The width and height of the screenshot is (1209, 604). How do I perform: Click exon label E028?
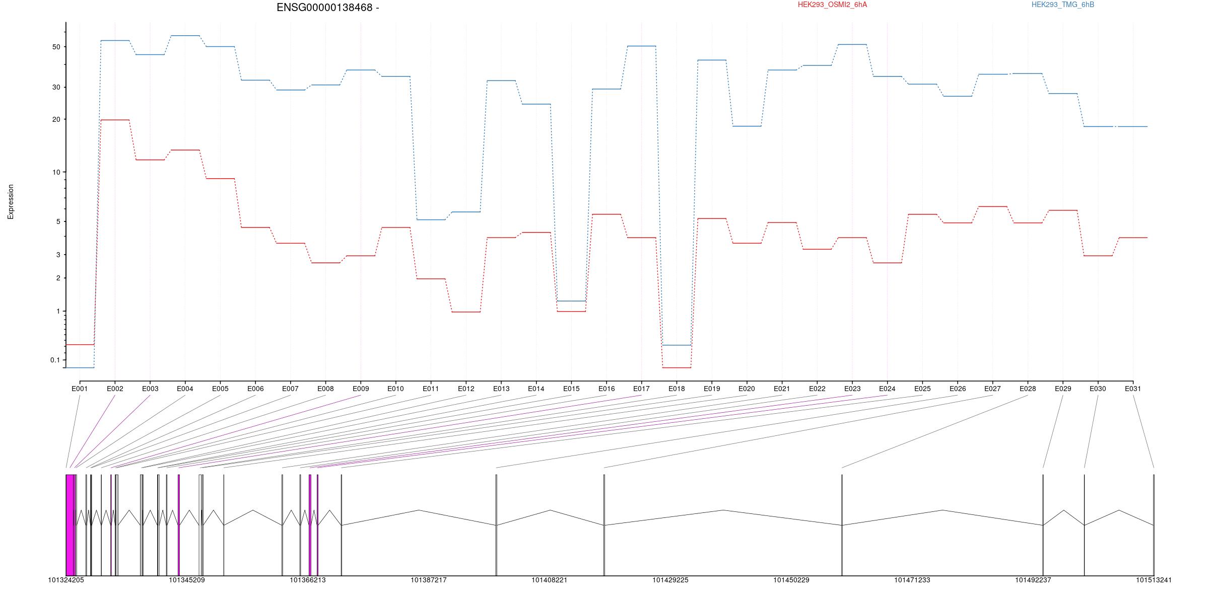[1028, 389]
